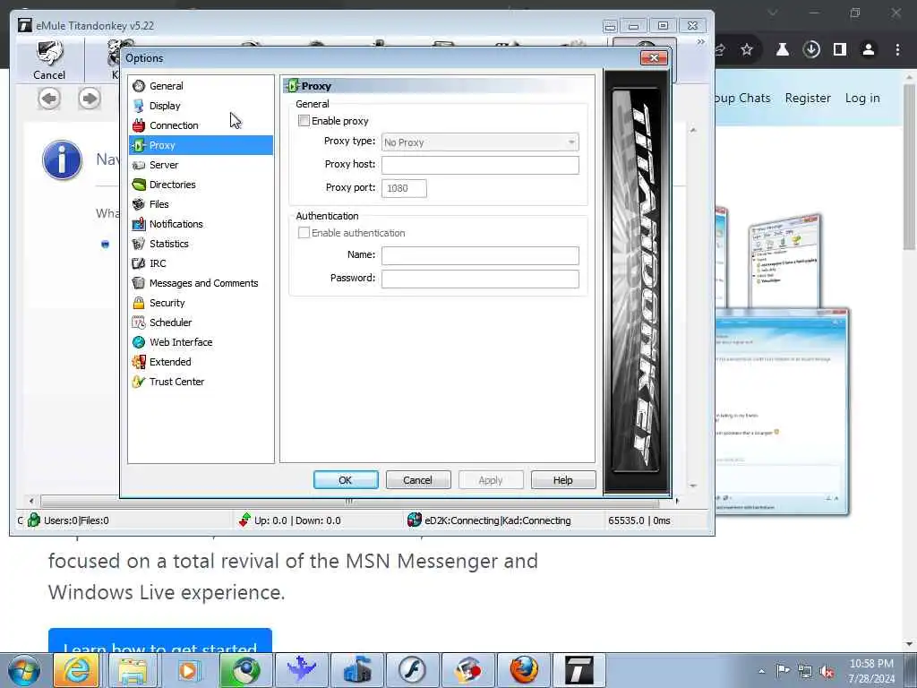Click the Titandonkey T icon on taskbar

coord(579,670)
